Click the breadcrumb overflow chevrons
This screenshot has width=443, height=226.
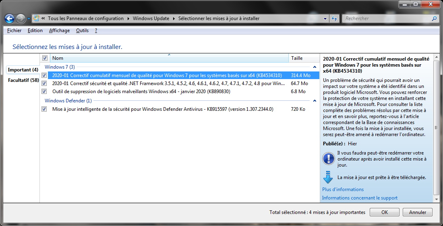coord(43,18)
